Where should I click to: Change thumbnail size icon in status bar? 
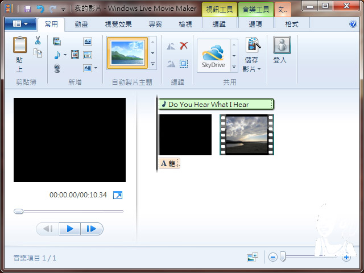tap(253, 257)
